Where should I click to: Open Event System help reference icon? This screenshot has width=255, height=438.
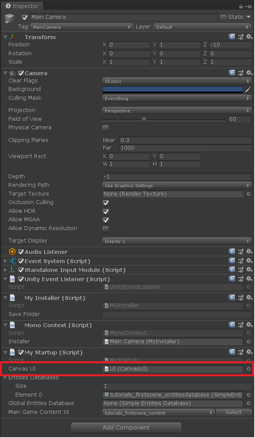[x=232, y=261]
